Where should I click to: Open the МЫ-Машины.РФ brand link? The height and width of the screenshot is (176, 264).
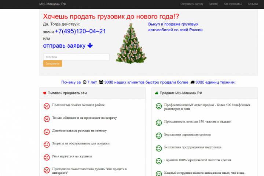pos(53,4)
